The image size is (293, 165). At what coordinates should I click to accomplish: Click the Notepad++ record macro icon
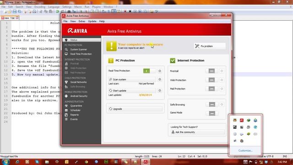click(x=125, y=11)
